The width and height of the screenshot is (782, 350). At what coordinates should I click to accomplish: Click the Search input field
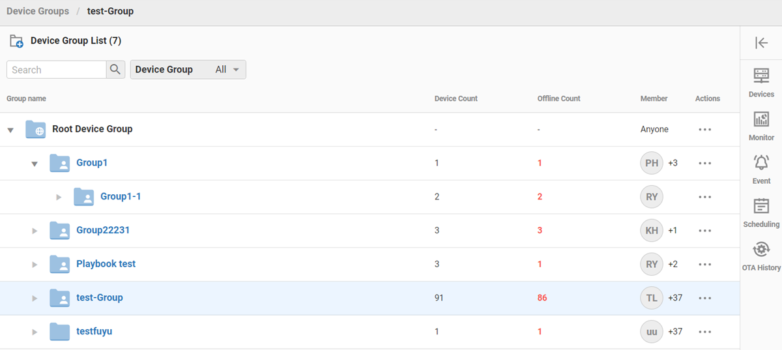coord(56,70)
